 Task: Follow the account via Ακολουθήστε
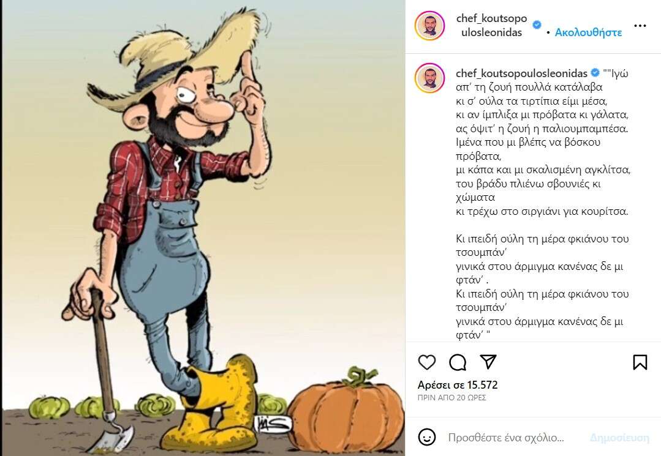tap(588, 32)
